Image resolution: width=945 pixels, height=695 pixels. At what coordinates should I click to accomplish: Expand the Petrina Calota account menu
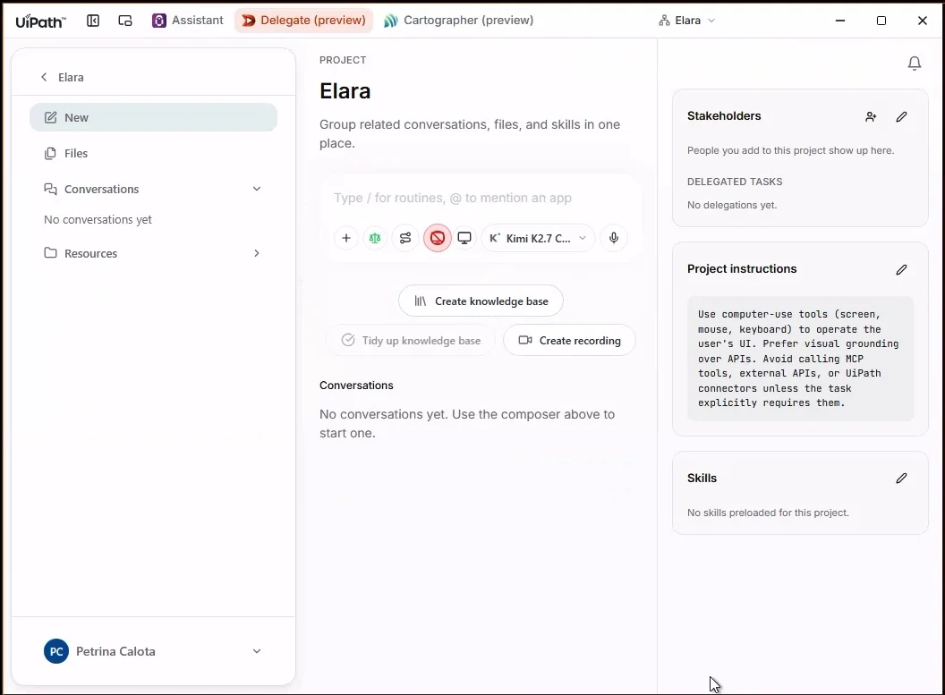coord(257,652)
